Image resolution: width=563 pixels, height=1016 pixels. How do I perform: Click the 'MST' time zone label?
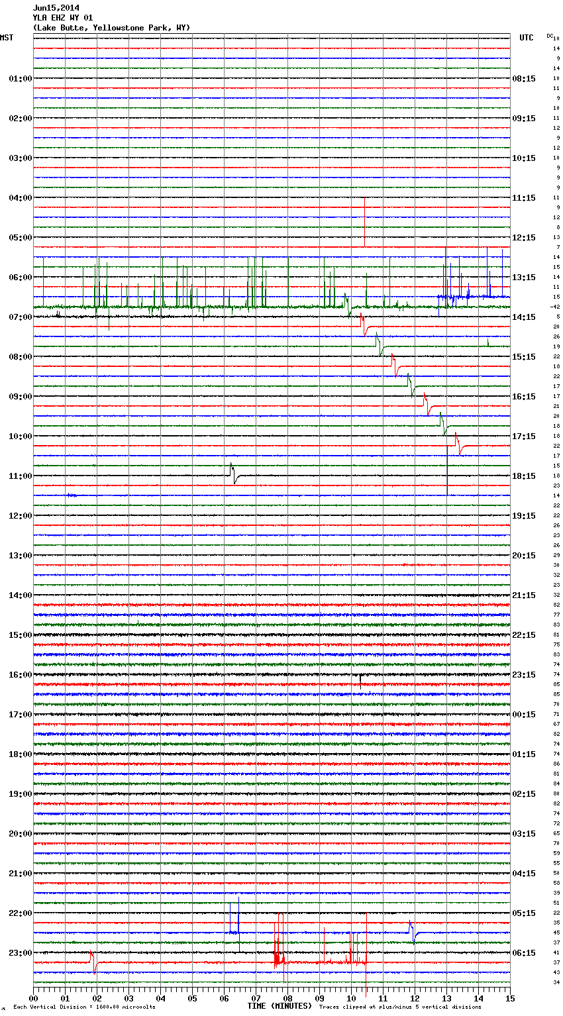(7, 38)
